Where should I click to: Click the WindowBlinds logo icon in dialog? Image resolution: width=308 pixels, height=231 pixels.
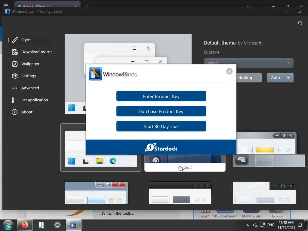(95, 74)
